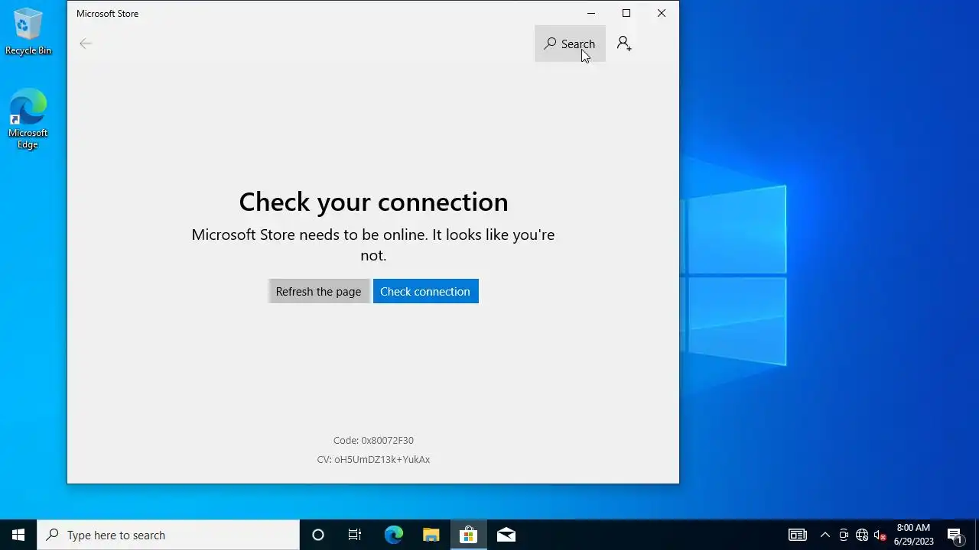Image resolution: width=979 pixels, height=550 pixels.
Task: Click the Refresh the page button
Action: pyautogui.click(x=318, y=291)
